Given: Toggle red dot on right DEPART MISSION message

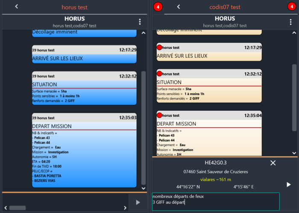Looking at the screenshot, I should [159, 115].
